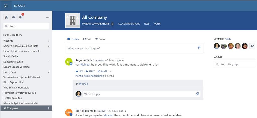
Task: Click '22 hours ago' timestamp on Mari's post
Action: tap(116, 111)
